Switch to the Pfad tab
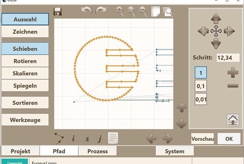This screenshot has width=244, height=164. [x=59, y=151]
